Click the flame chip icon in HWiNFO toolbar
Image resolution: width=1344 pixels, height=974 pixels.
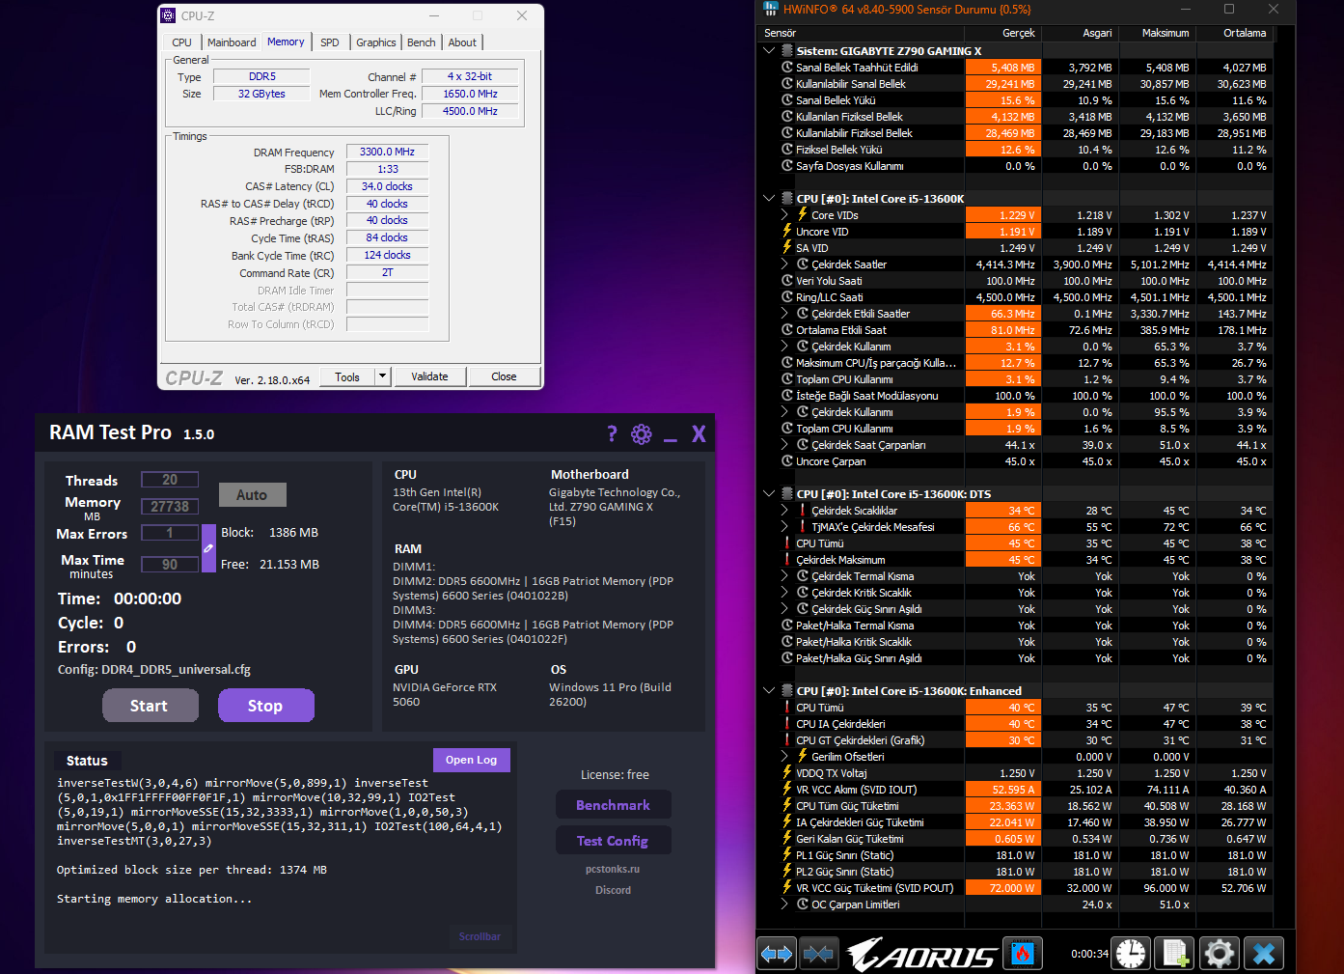pos(1023,955)
